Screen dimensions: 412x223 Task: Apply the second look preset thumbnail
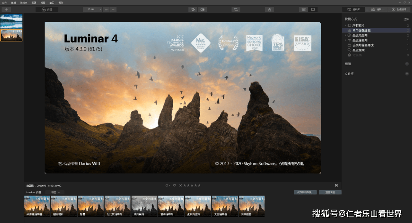coord(64,206)
